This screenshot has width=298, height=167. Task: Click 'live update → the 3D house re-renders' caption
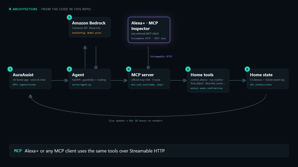pos(136,121)
